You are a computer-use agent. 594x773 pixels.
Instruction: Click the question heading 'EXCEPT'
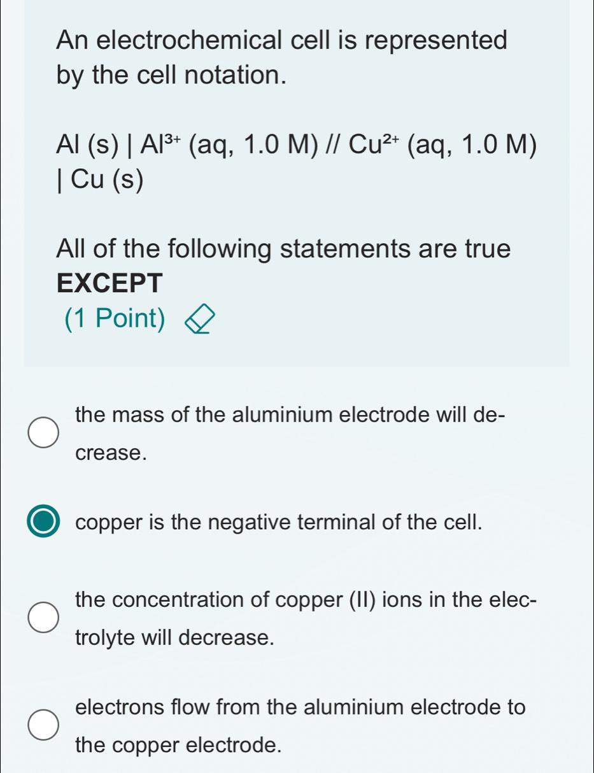pos(108,282)
